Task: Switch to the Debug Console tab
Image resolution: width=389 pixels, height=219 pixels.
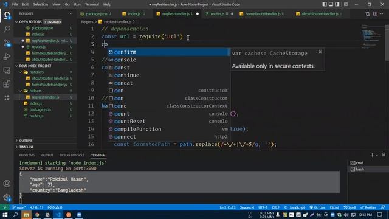Action: click(72, 155)
